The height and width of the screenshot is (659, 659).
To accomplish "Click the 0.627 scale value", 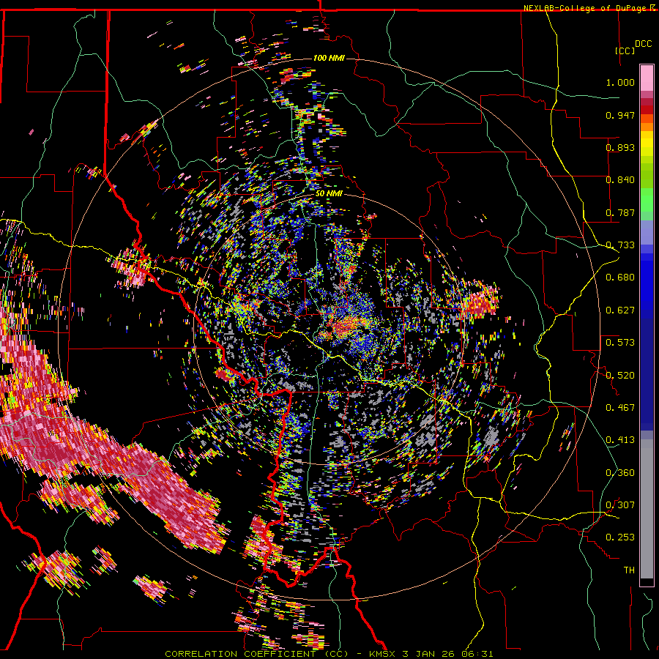I will 620,310.
